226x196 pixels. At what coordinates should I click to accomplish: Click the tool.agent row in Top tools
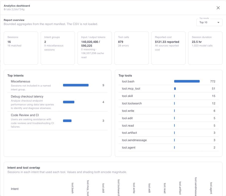point(169,148)
